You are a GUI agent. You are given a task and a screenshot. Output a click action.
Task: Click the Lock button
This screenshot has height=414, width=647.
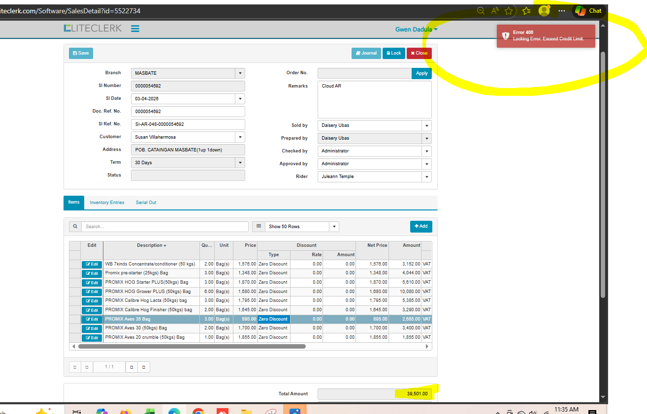click(x=393, y=53)
